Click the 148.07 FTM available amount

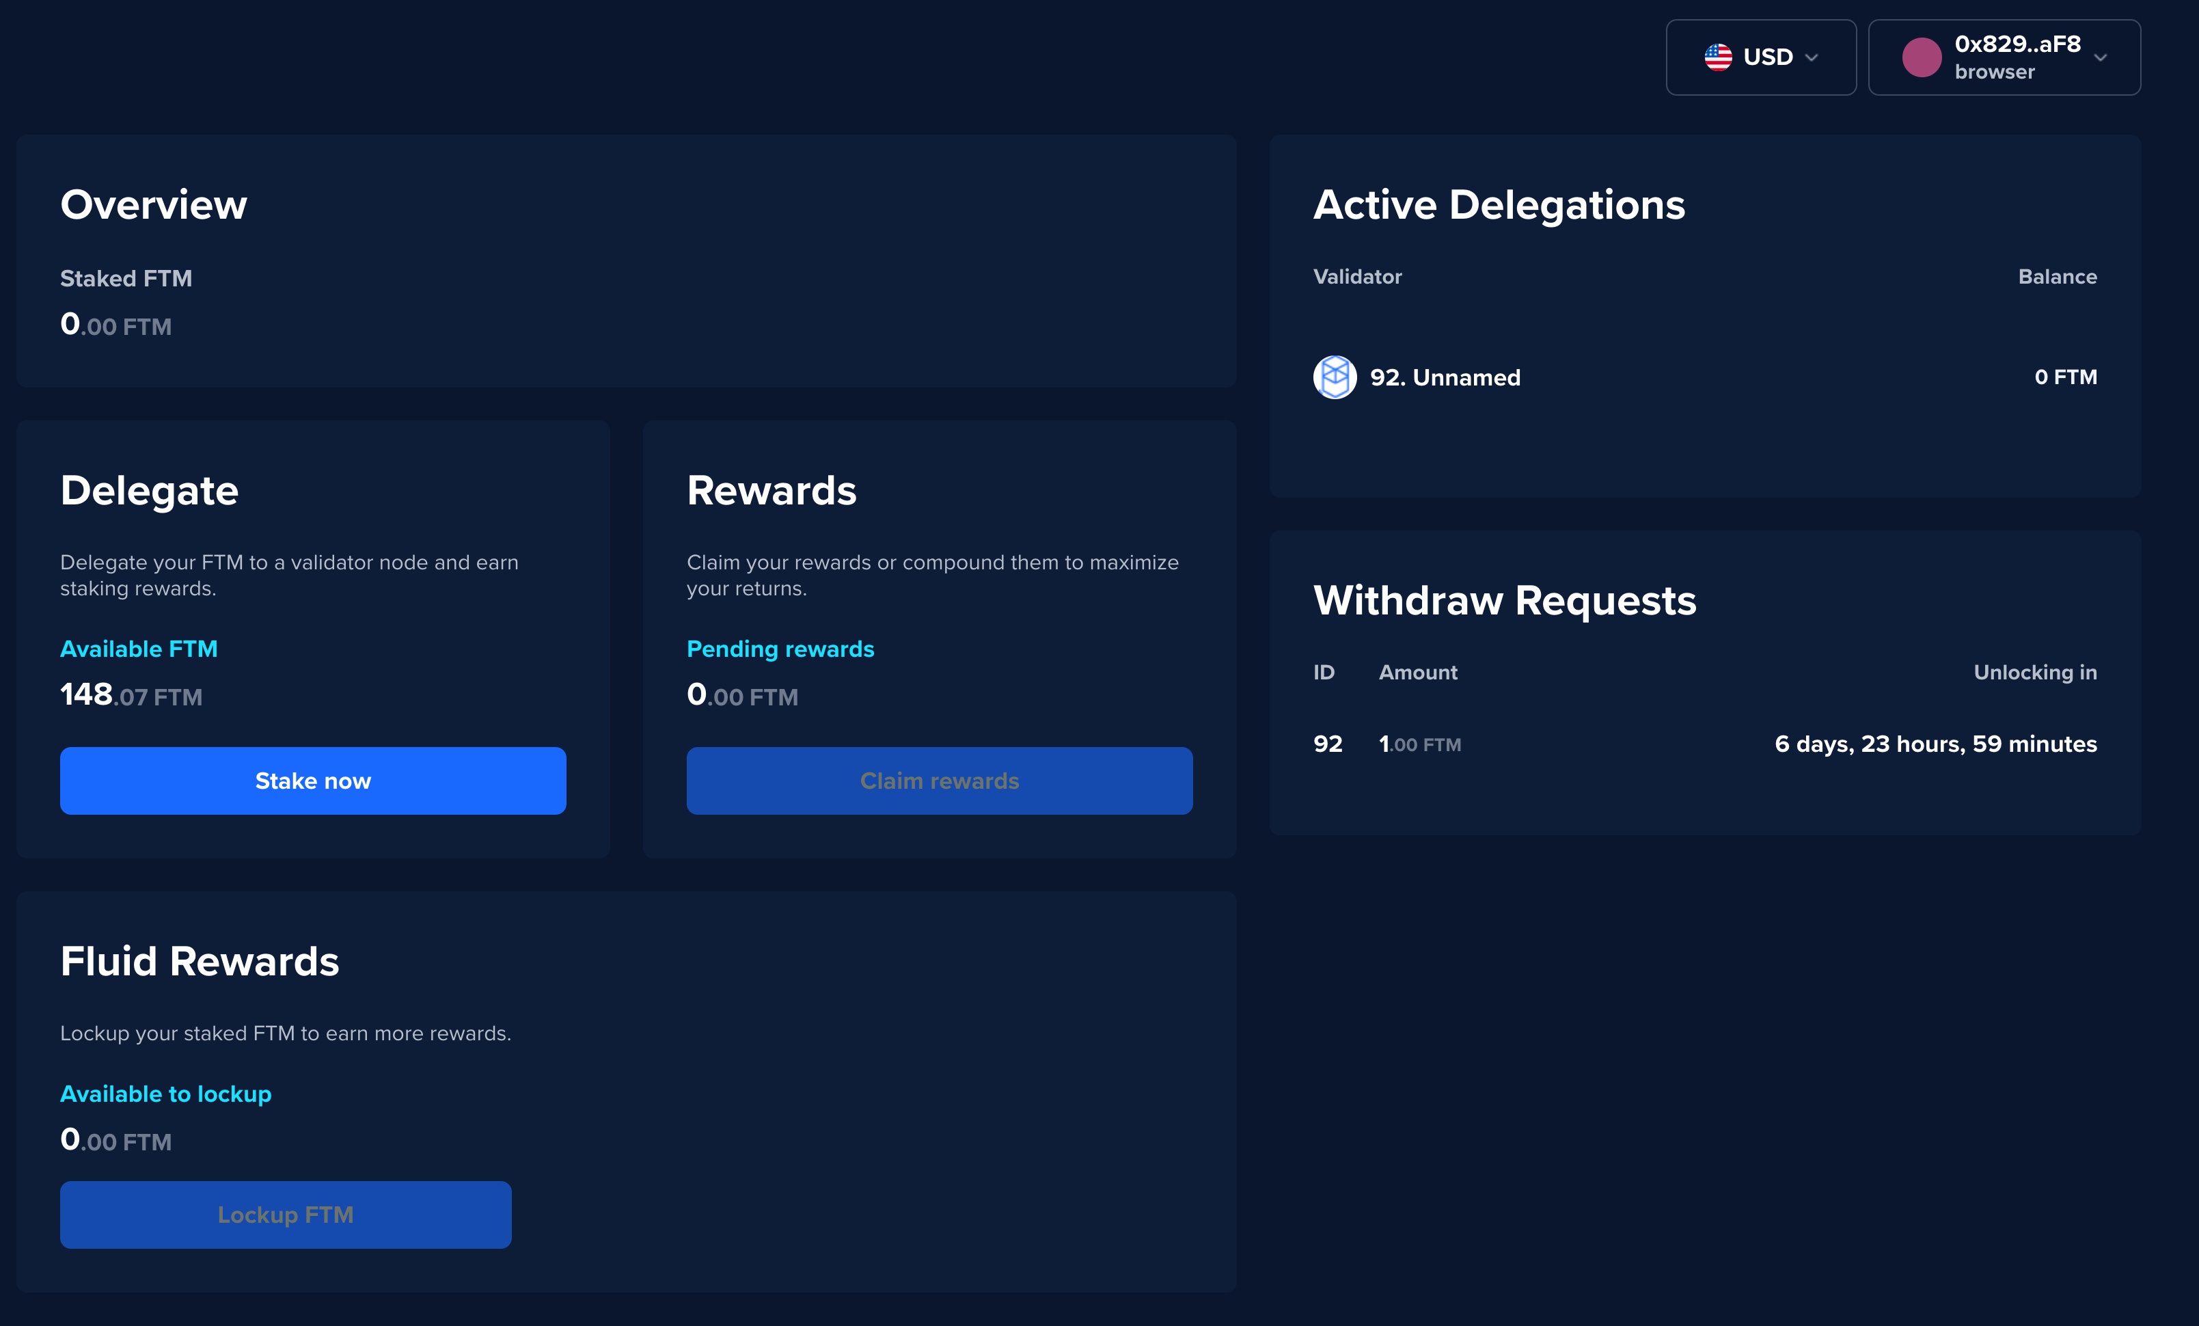[x=131, y=694]
